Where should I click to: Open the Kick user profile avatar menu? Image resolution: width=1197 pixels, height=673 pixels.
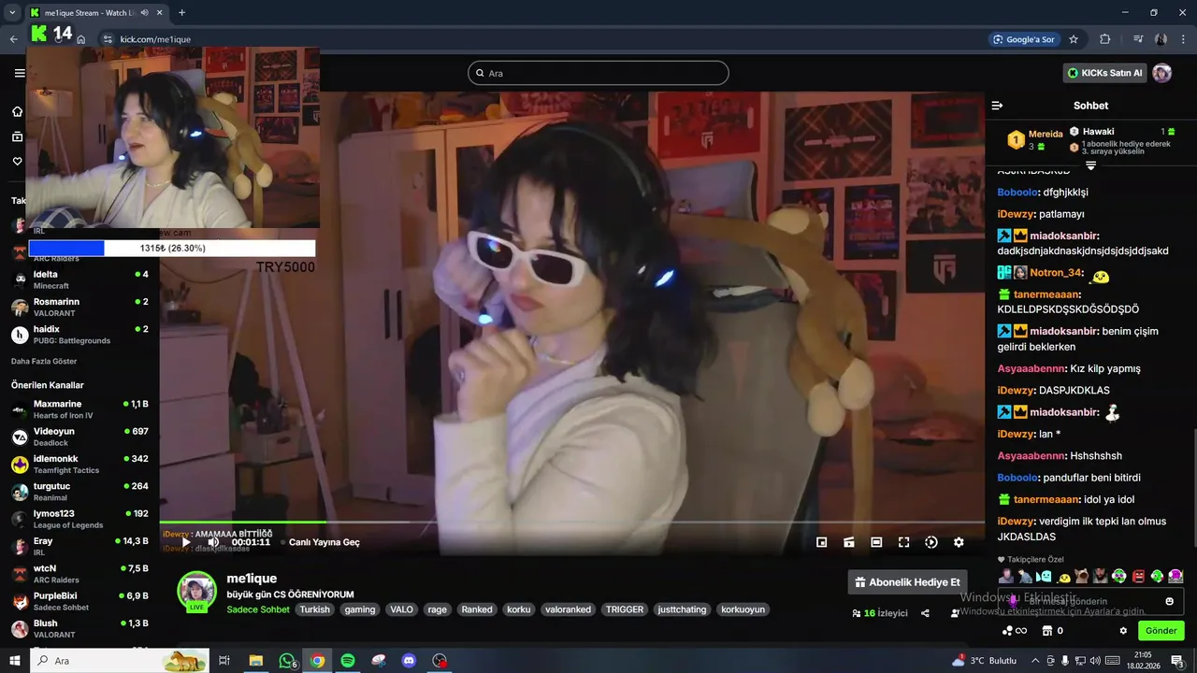[1161, 73]
